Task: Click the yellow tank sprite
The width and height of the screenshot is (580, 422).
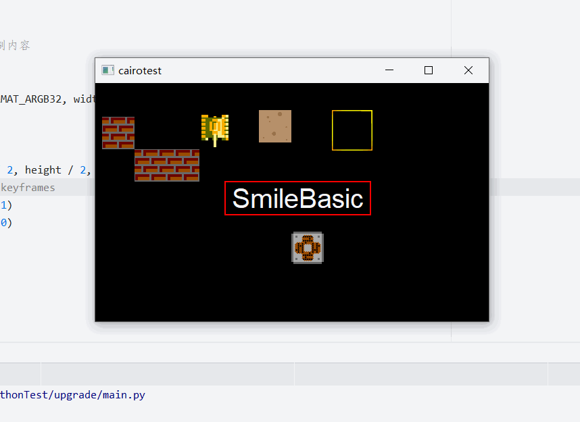Action: 215,130
